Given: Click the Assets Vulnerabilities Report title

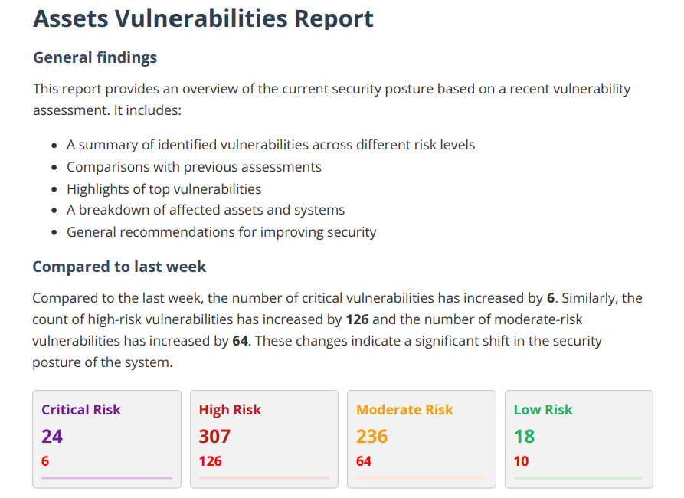Looking at the screenshot, I should pyautogui.click(x=203, y=18).
